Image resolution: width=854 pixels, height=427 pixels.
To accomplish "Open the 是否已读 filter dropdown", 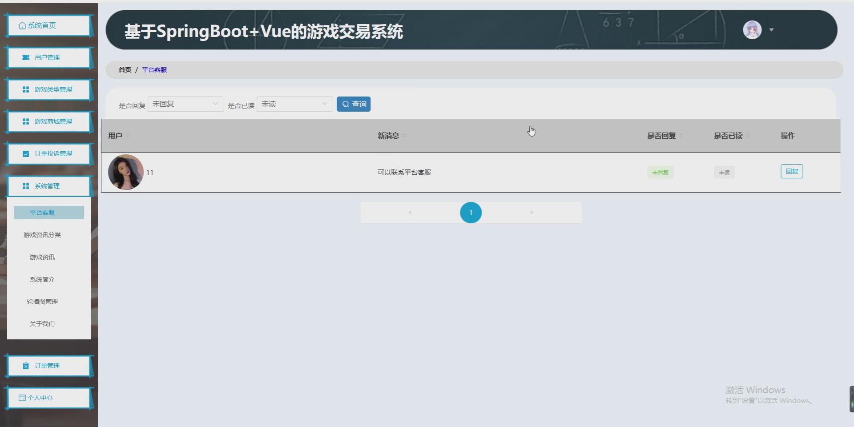I will [x=294, y=104].
